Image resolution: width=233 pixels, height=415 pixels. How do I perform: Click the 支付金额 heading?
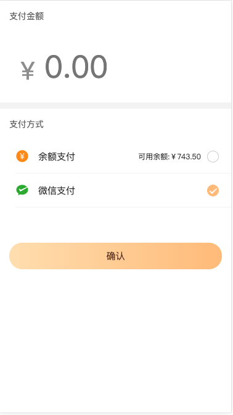coord(27,16)
